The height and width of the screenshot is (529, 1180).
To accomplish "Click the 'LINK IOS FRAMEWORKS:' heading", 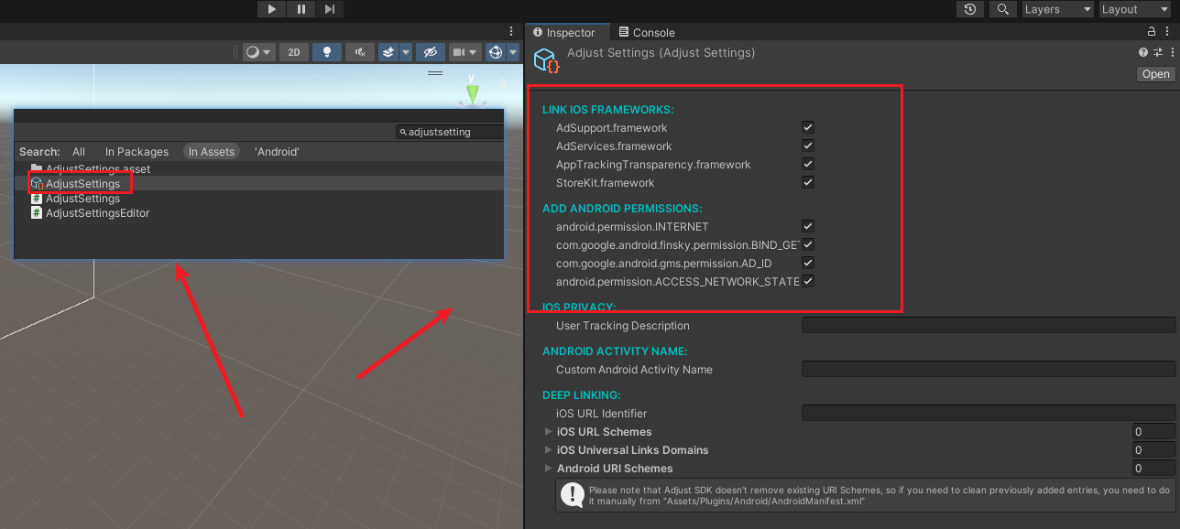I will click(607, 110).
